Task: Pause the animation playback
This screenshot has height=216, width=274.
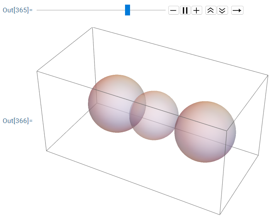Action: click(x=185, y=10)
